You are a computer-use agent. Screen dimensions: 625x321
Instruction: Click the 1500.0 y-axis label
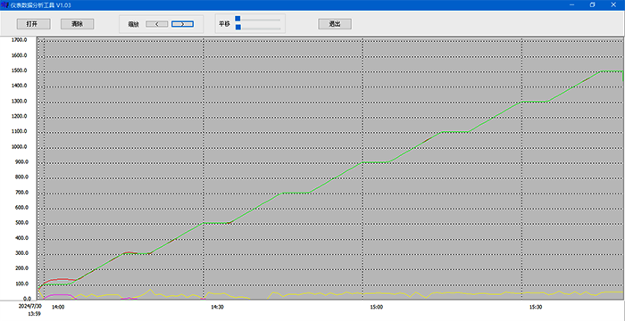pyautogui.click(x=19, y=70)
